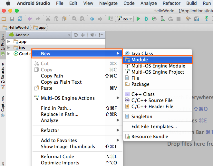
Task: Open the Android Studio application menu
Action: pyautogui.click(x=34, y=3)
